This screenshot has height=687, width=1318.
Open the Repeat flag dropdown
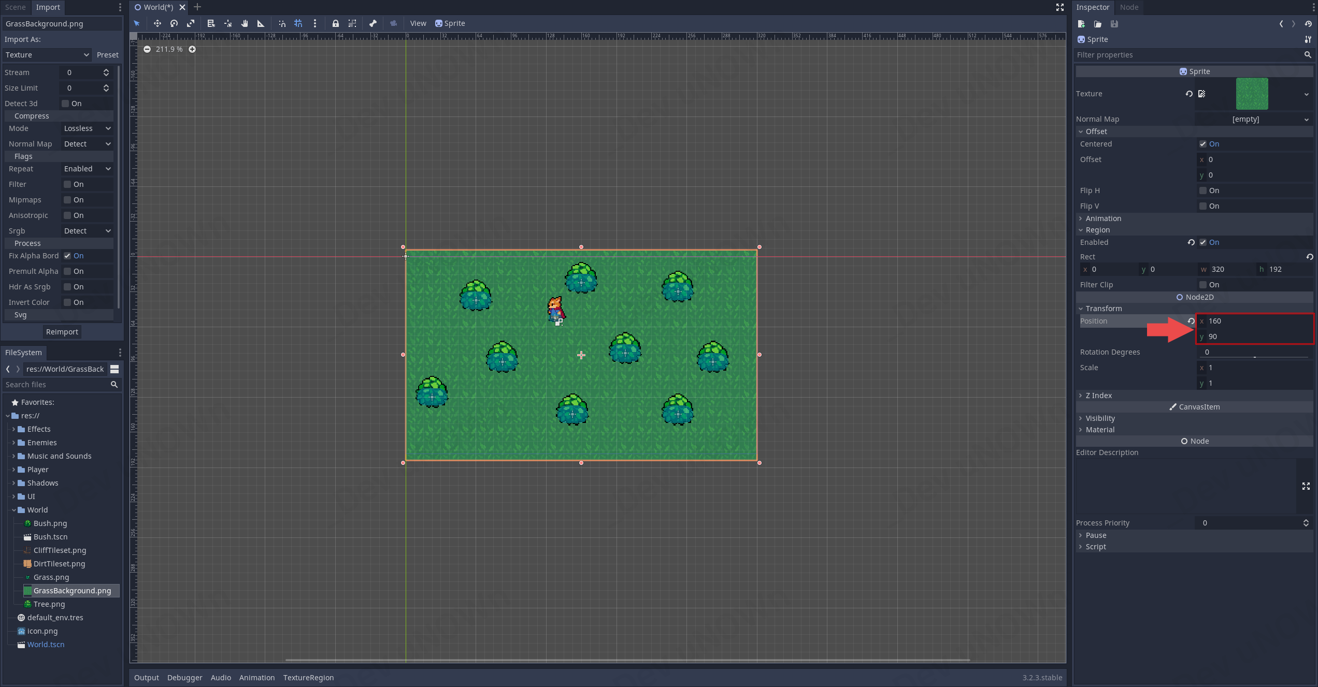87,169
